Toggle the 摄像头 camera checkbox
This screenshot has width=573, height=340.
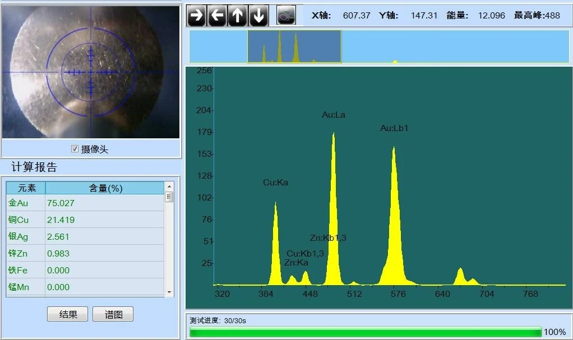(75, 149)
